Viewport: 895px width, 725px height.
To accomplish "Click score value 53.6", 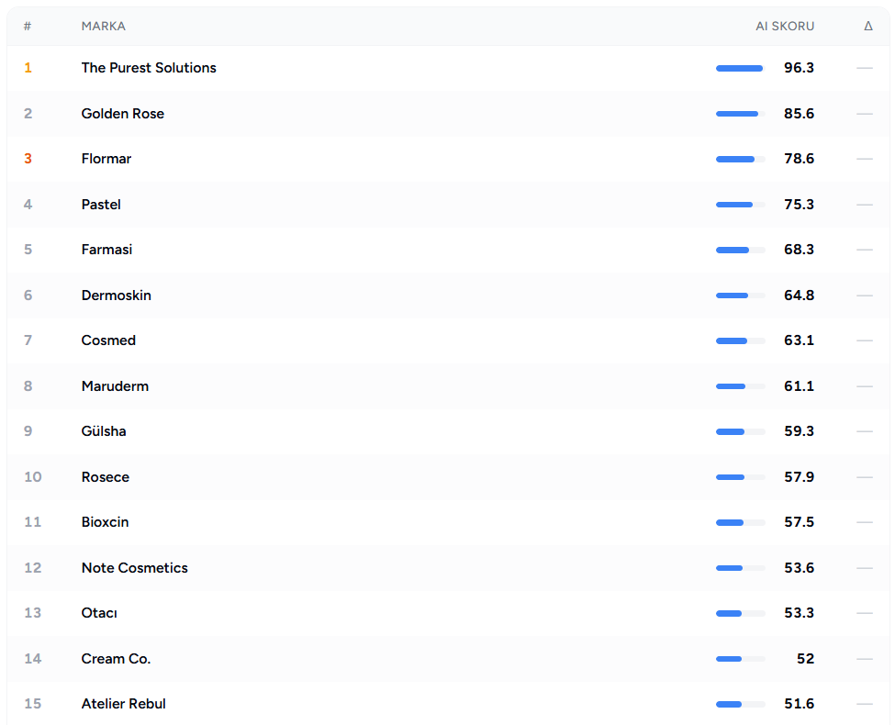I will pos(799,567).
